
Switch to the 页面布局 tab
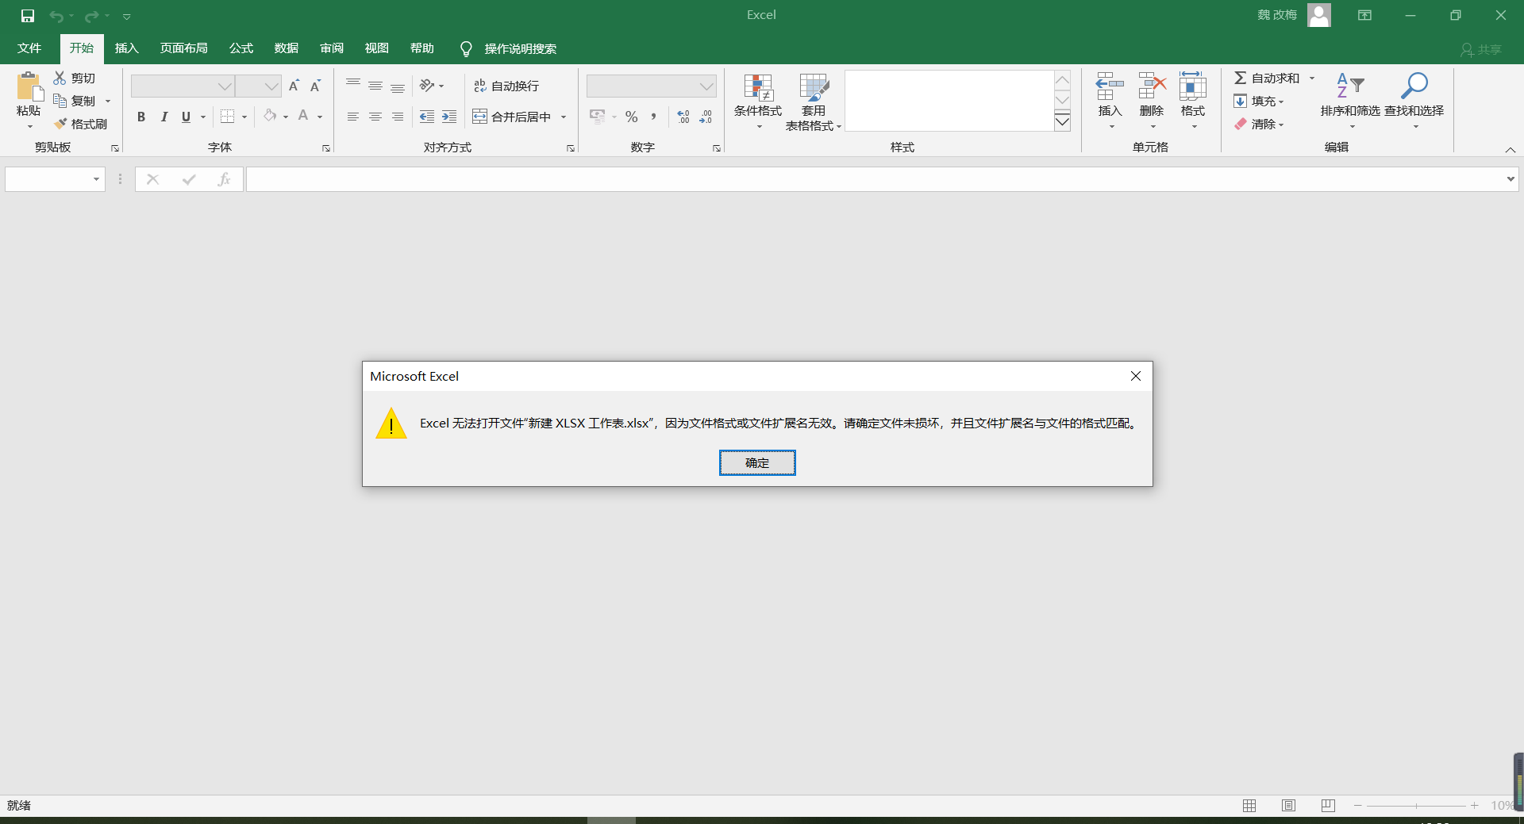pyautogui.click(x=184, y=48)
